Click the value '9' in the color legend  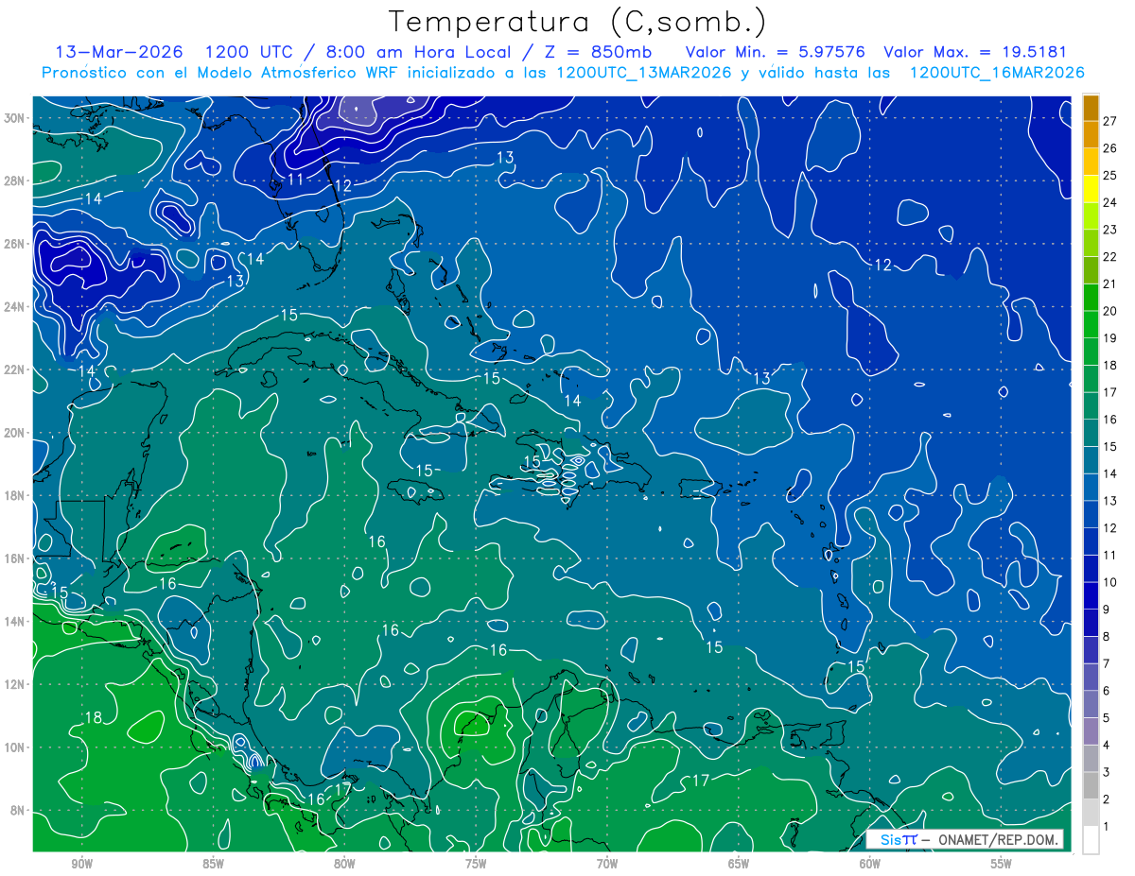(1108, 610)
